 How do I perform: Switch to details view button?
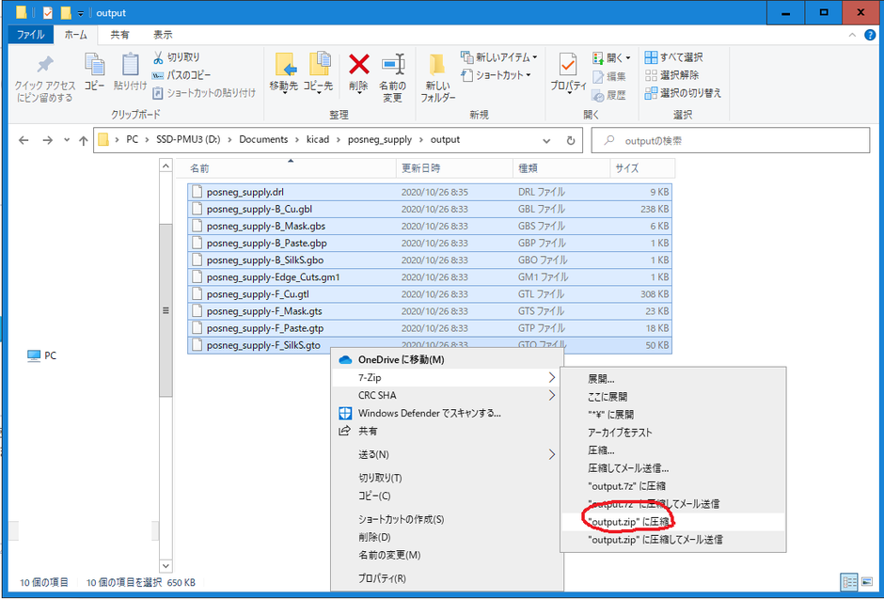[x=849, y=581]
